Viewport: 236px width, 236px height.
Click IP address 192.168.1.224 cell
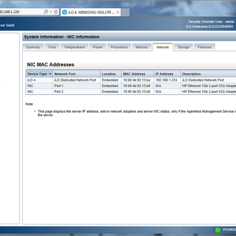point(167,80)
